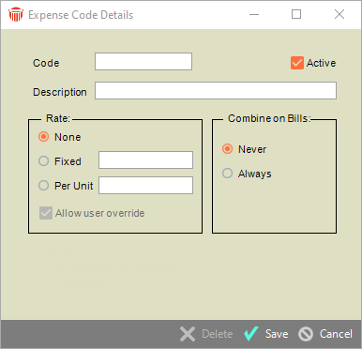The height and width of the screenshot is (349, 362).
Task: Click the Expense Code Details title text
Action: point(81,15)
